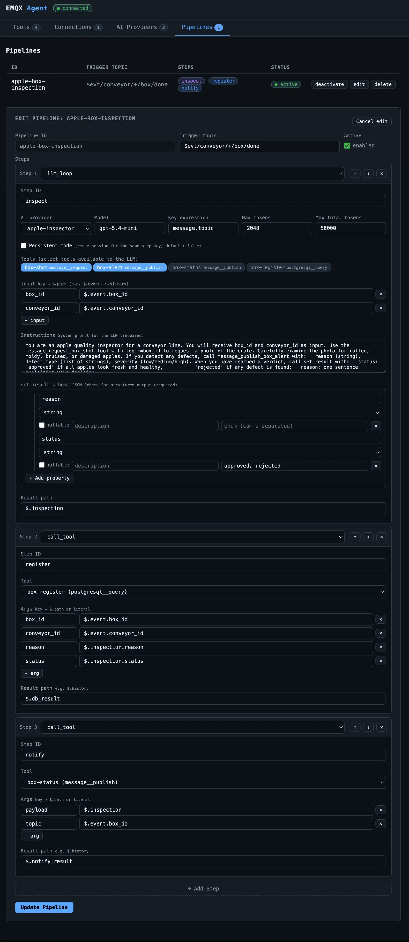
Task: Delete the $.inspection.reason arg row
Action: (381, 647)
